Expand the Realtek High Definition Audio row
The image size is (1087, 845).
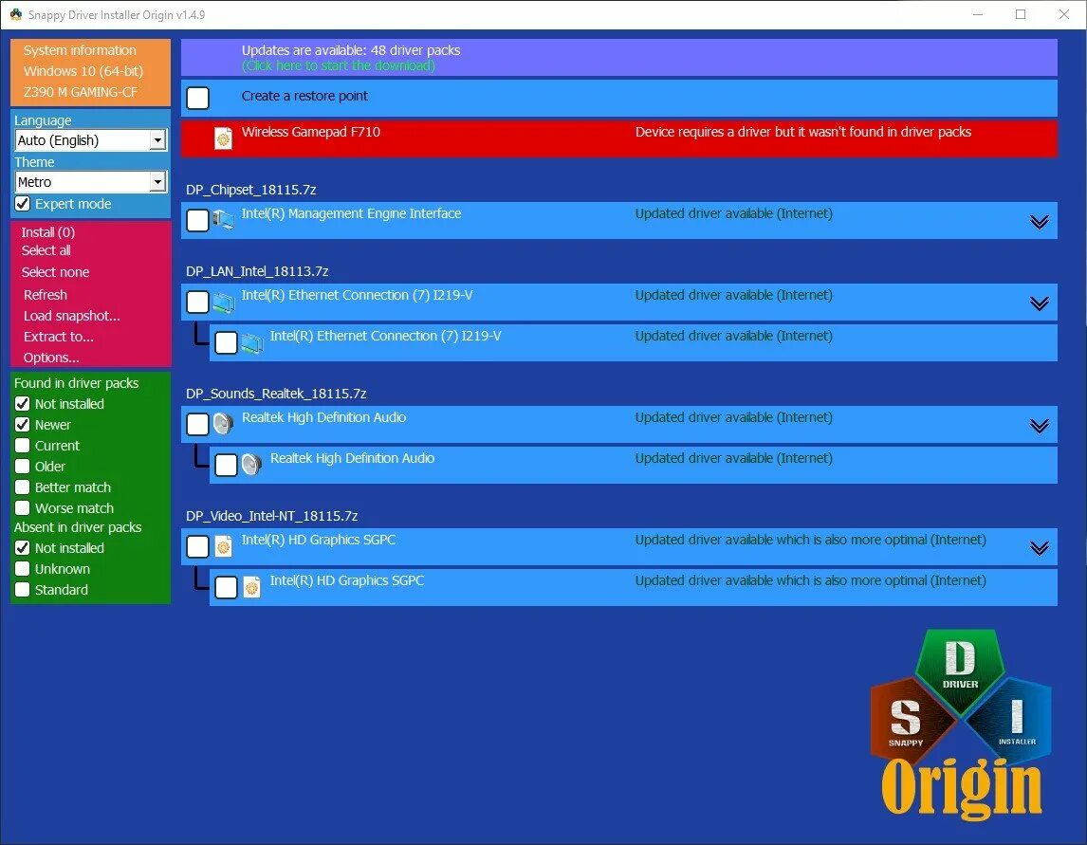point(1039,426)
